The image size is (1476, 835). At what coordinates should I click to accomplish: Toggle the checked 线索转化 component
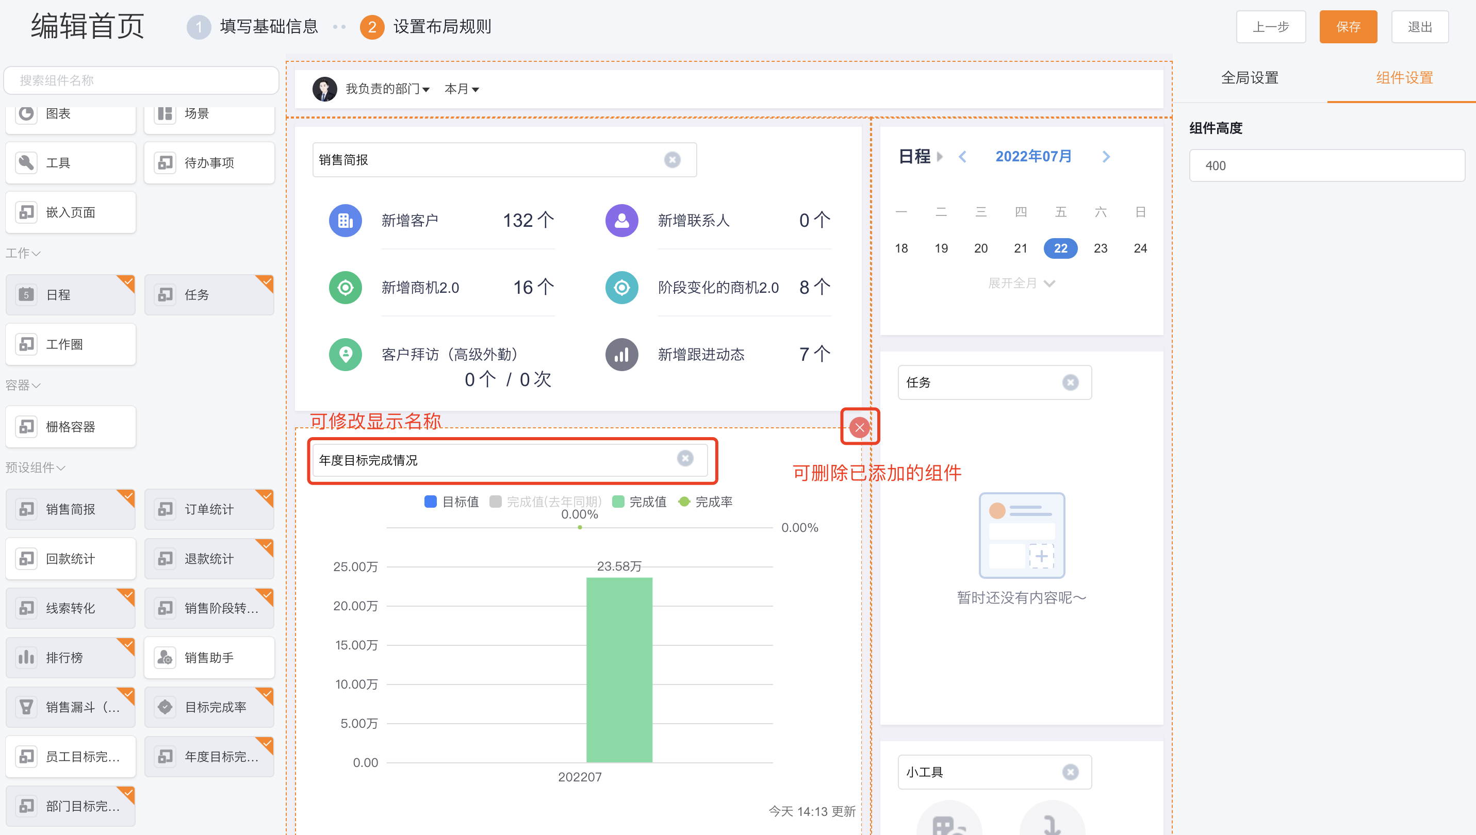(71, 608)
